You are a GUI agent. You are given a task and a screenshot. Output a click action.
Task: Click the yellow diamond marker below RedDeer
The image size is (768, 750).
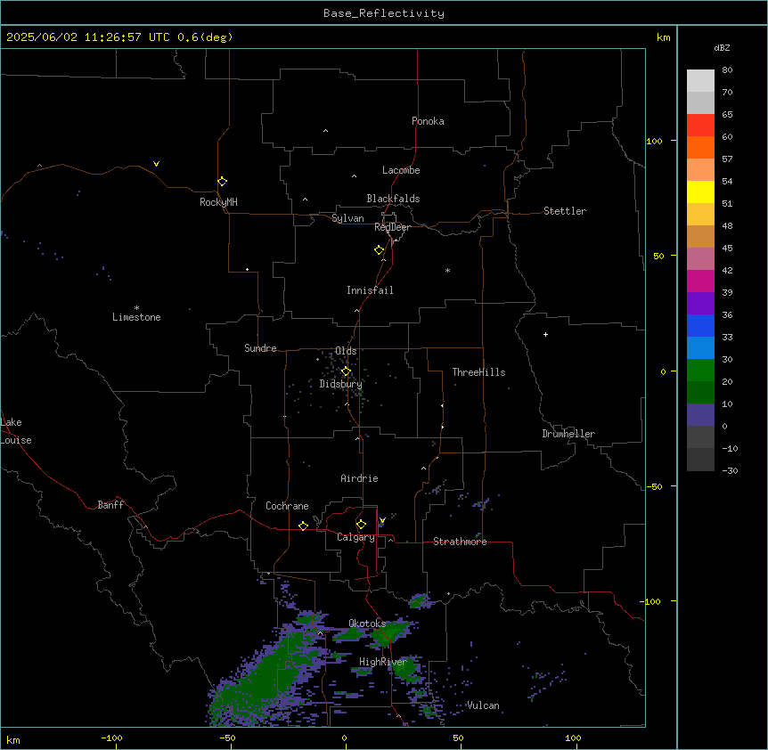click(x=380, y=250)
